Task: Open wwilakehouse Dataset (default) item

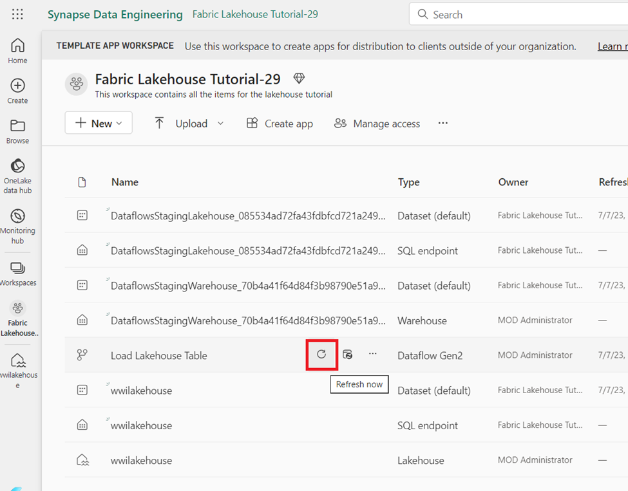Action: pyautogui.click(x=141, y=391)
